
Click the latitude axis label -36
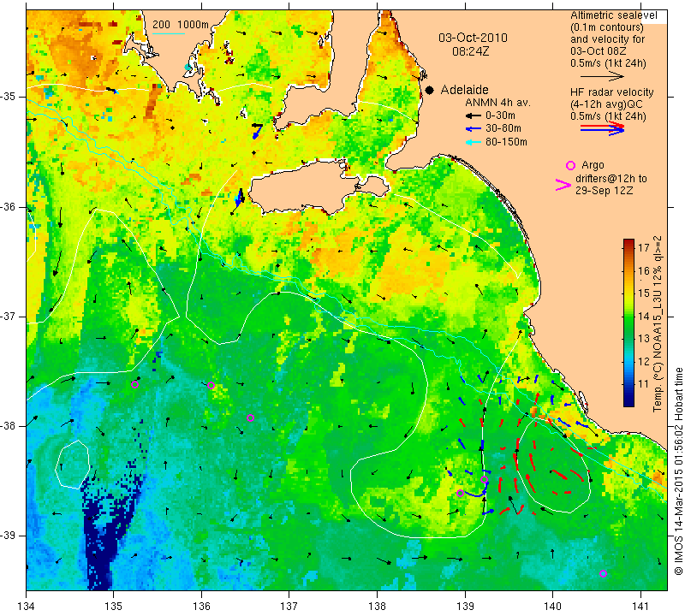9,207
